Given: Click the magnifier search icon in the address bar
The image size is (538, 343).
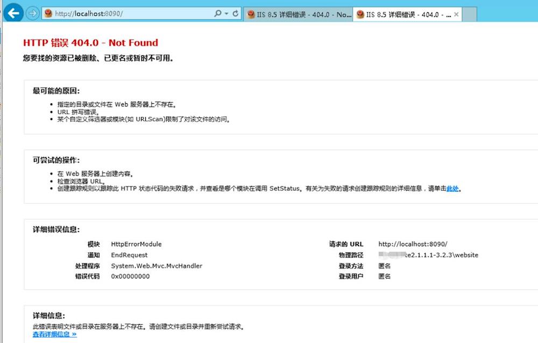Looking at the screenshot, I should pyautogui.click(x=218, y=14).
